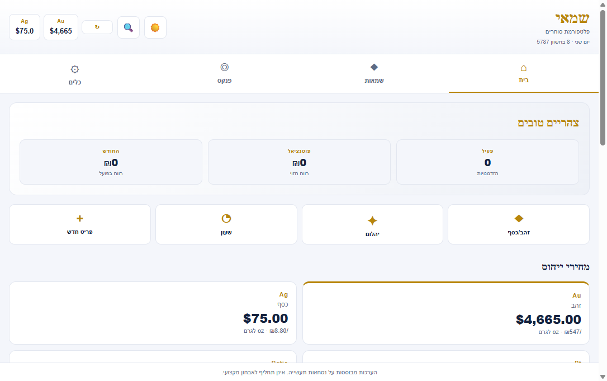Toggle the theme with the sun icon
The image size is (607, 381).
155,27
